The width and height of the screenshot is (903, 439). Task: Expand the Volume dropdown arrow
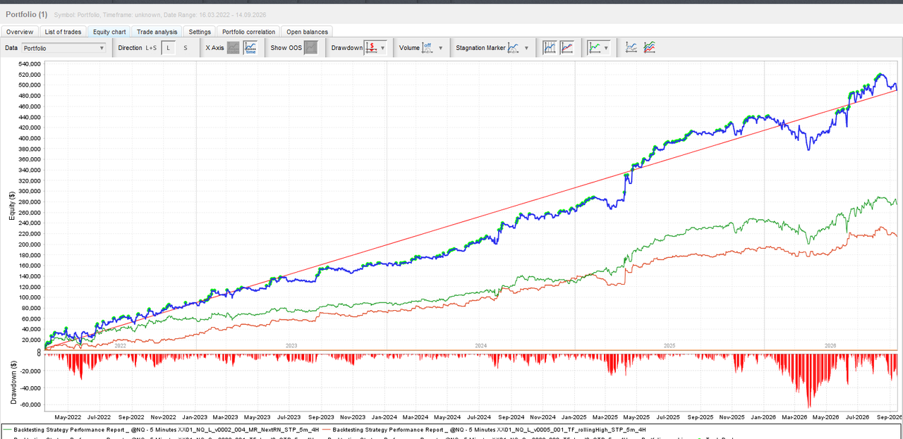click(441, 48)
